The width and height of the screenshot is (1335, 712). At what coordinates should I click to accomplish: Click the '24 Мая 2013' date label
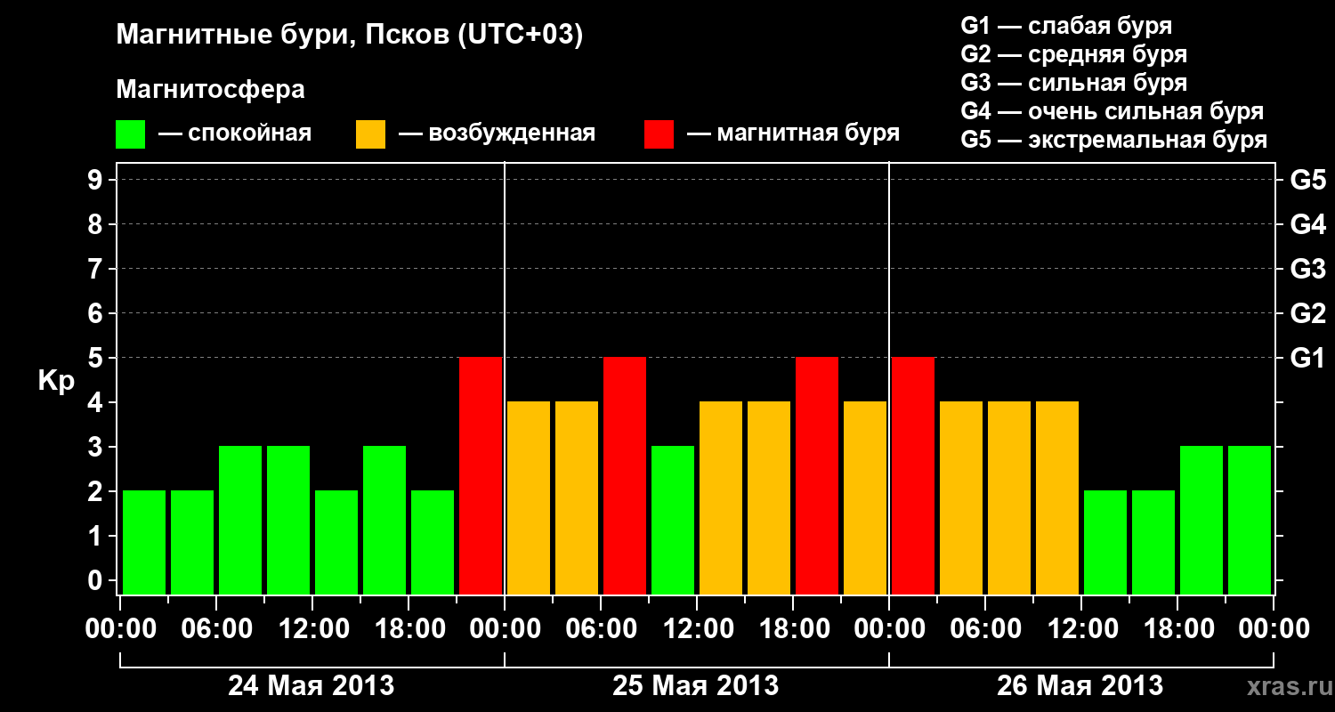pos(311,685)
